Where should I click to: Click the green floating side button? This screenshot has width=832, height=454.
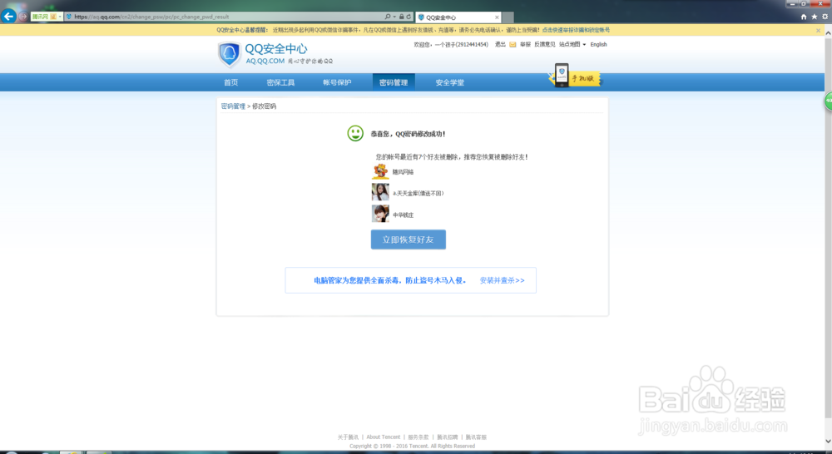[x=828, y=101]
